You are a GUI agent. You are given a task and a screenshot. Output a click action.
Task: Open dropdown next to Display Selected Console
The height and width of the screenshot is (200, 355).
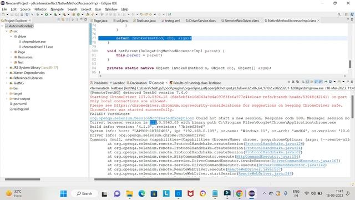pyautogui.click(x=334, y=82)
